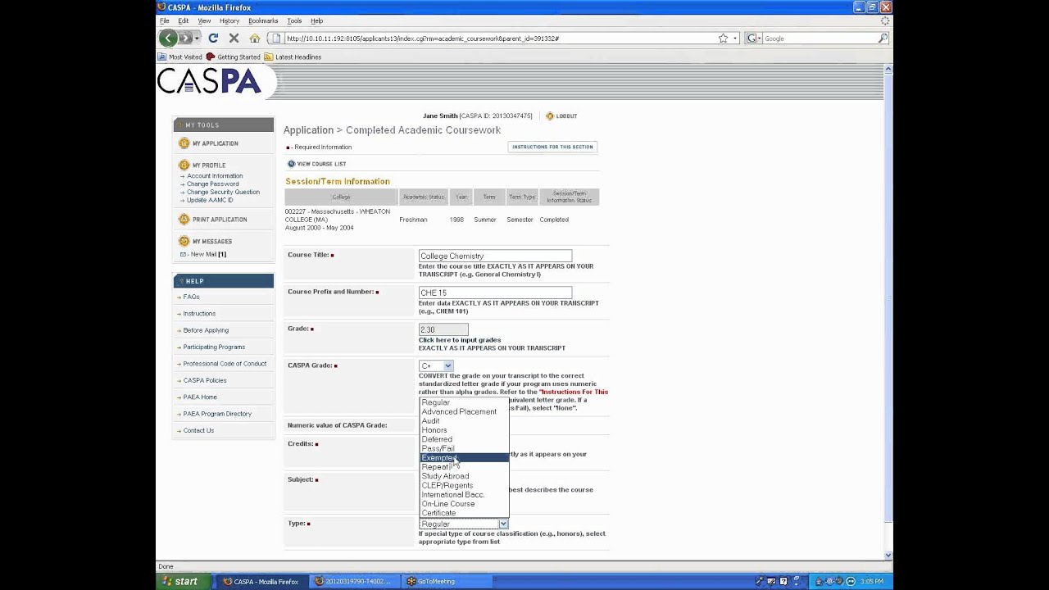
Task: Choose Audit from the type list
Action: [x=464, y=421]
